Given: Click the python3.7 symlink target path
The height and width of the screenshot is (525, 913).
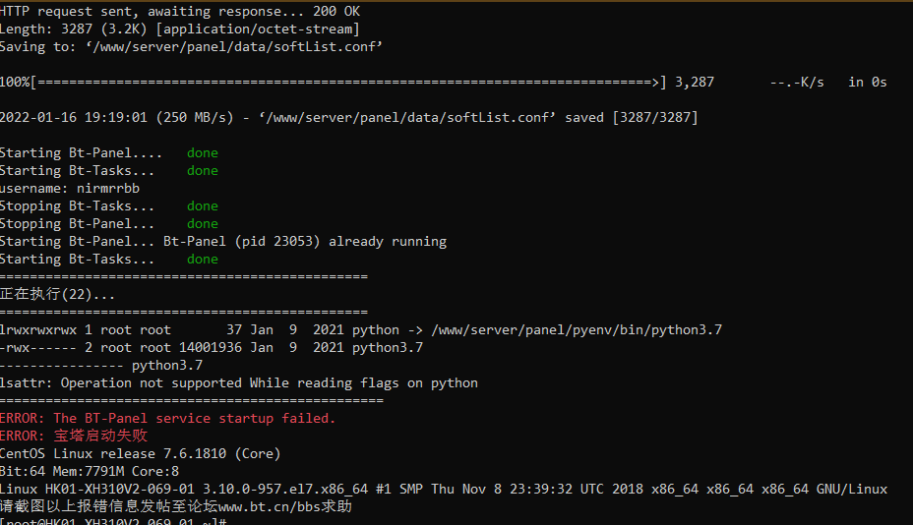Looking at the screenshot, I should 577,330.
